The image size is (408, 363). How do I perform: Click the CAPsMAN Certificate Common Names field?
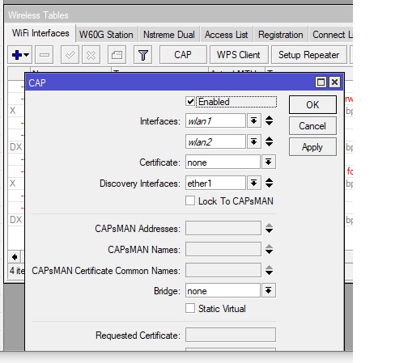[x=223, y=270]
